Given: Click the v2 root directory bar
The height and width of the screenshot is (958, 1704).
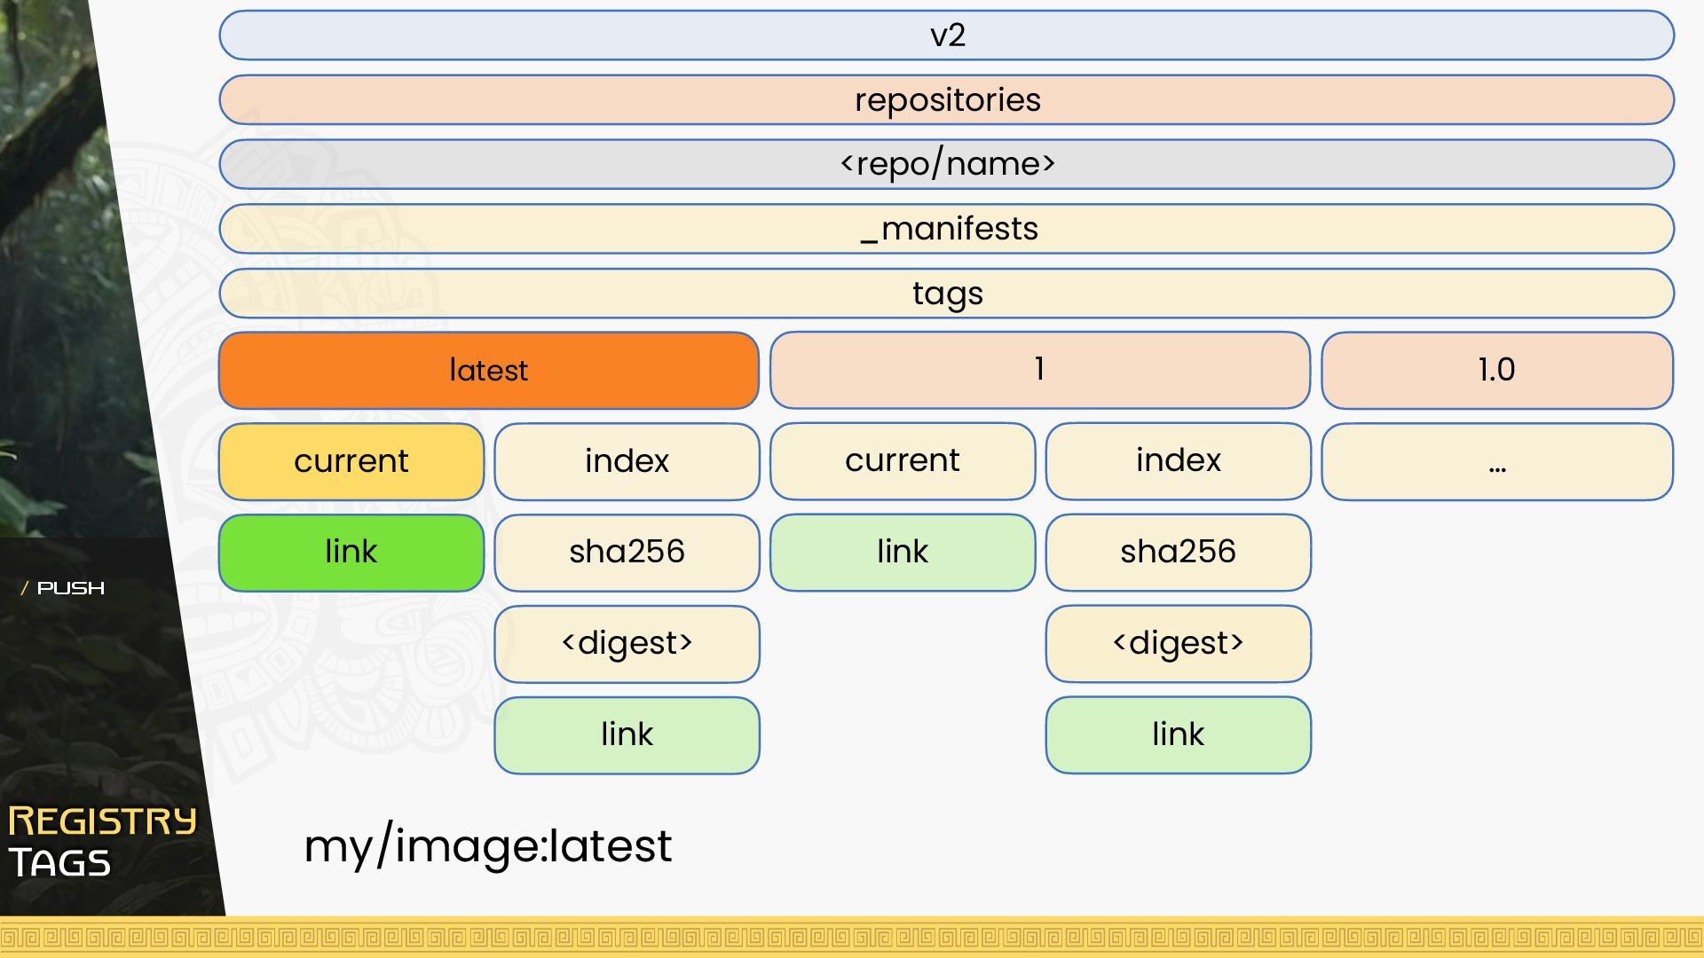Looking at the screenshot, I should click(x=946, y=35).
